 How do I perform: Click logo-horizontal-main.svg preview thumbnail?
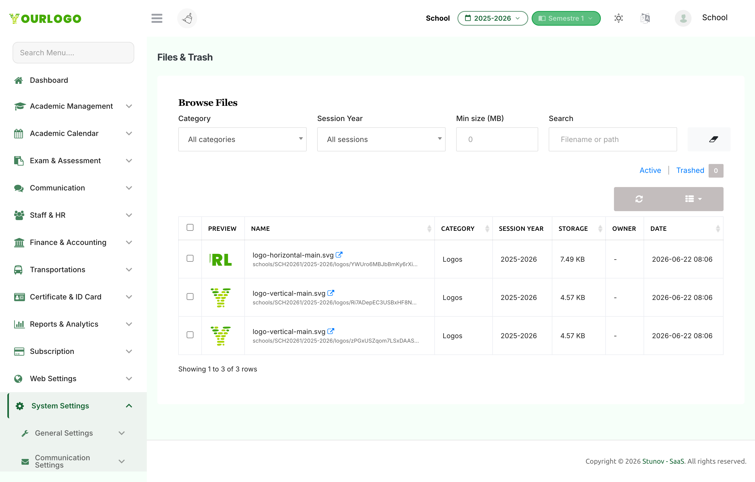click(221, 260)
